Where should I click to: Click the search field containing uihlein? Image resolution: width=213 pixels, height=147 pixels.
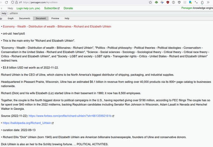click(111, 13)
